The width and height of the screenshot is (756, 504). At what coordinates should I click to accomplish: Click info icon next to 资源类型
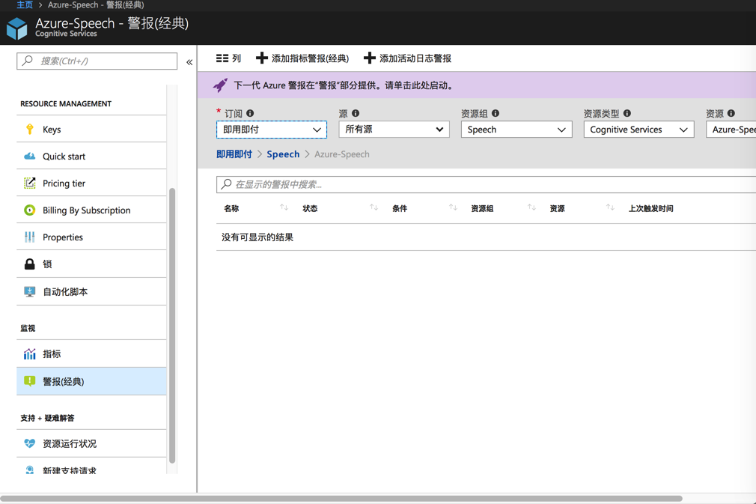pyautogui.click(x=627, y=113)
